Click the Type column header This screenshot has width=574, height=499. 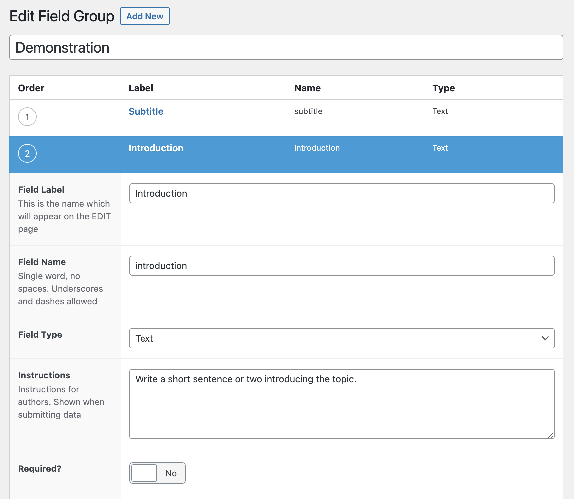pos(443,88)
